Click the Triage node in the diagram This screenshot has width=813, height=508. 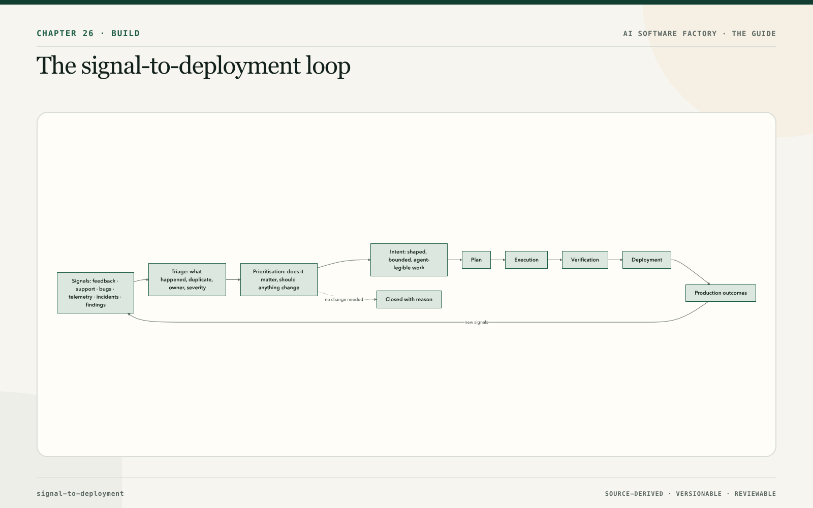187,279
